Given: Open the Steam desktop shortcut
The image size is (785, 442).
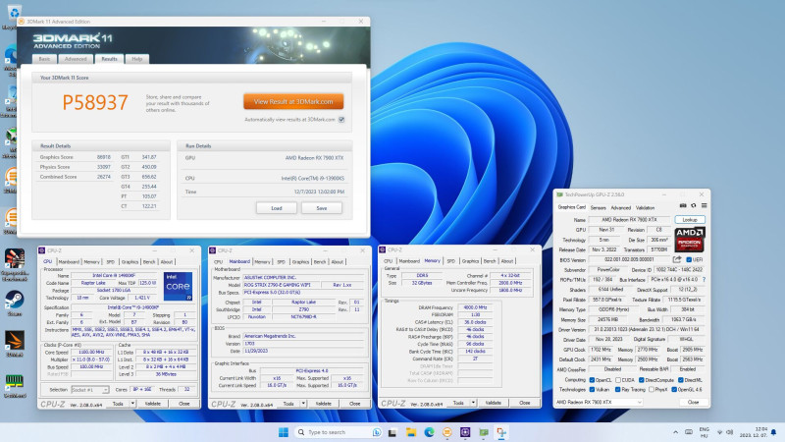Looking at the screenshot, I should 15,301.
